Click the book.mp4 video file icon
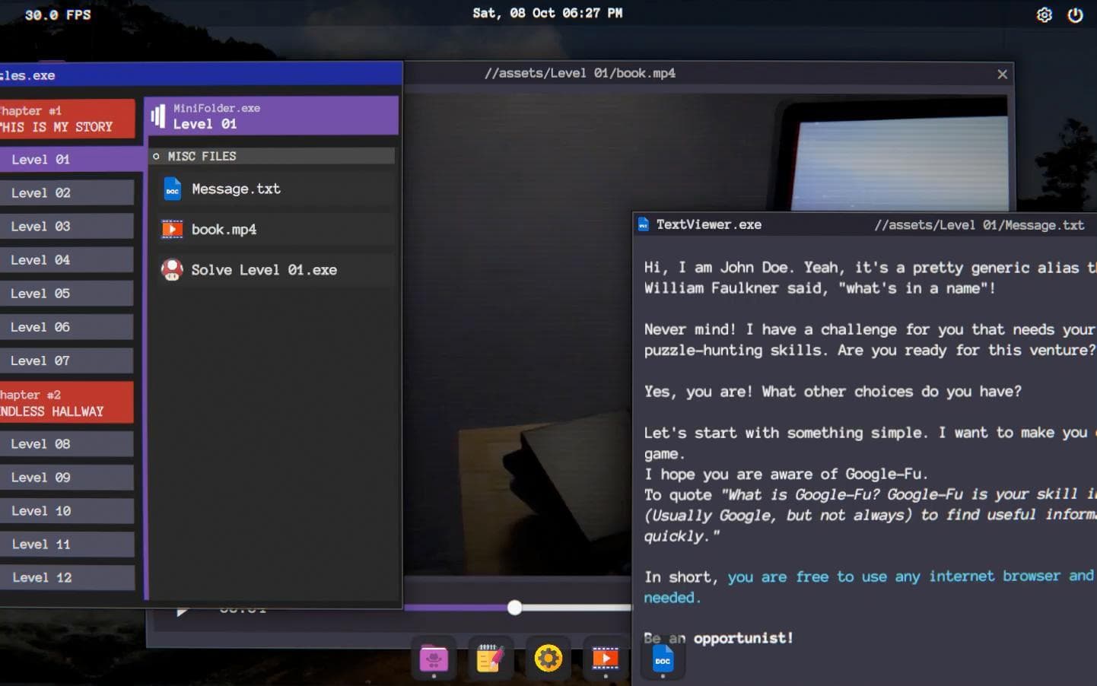The width and height of the screenshot is (1097, 686). click(172, 229)
